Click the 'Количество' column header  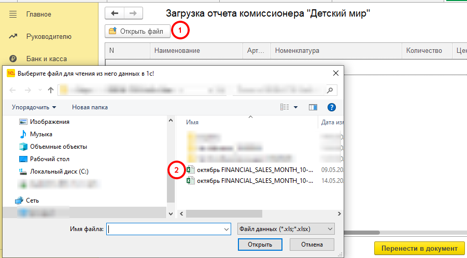427,51
